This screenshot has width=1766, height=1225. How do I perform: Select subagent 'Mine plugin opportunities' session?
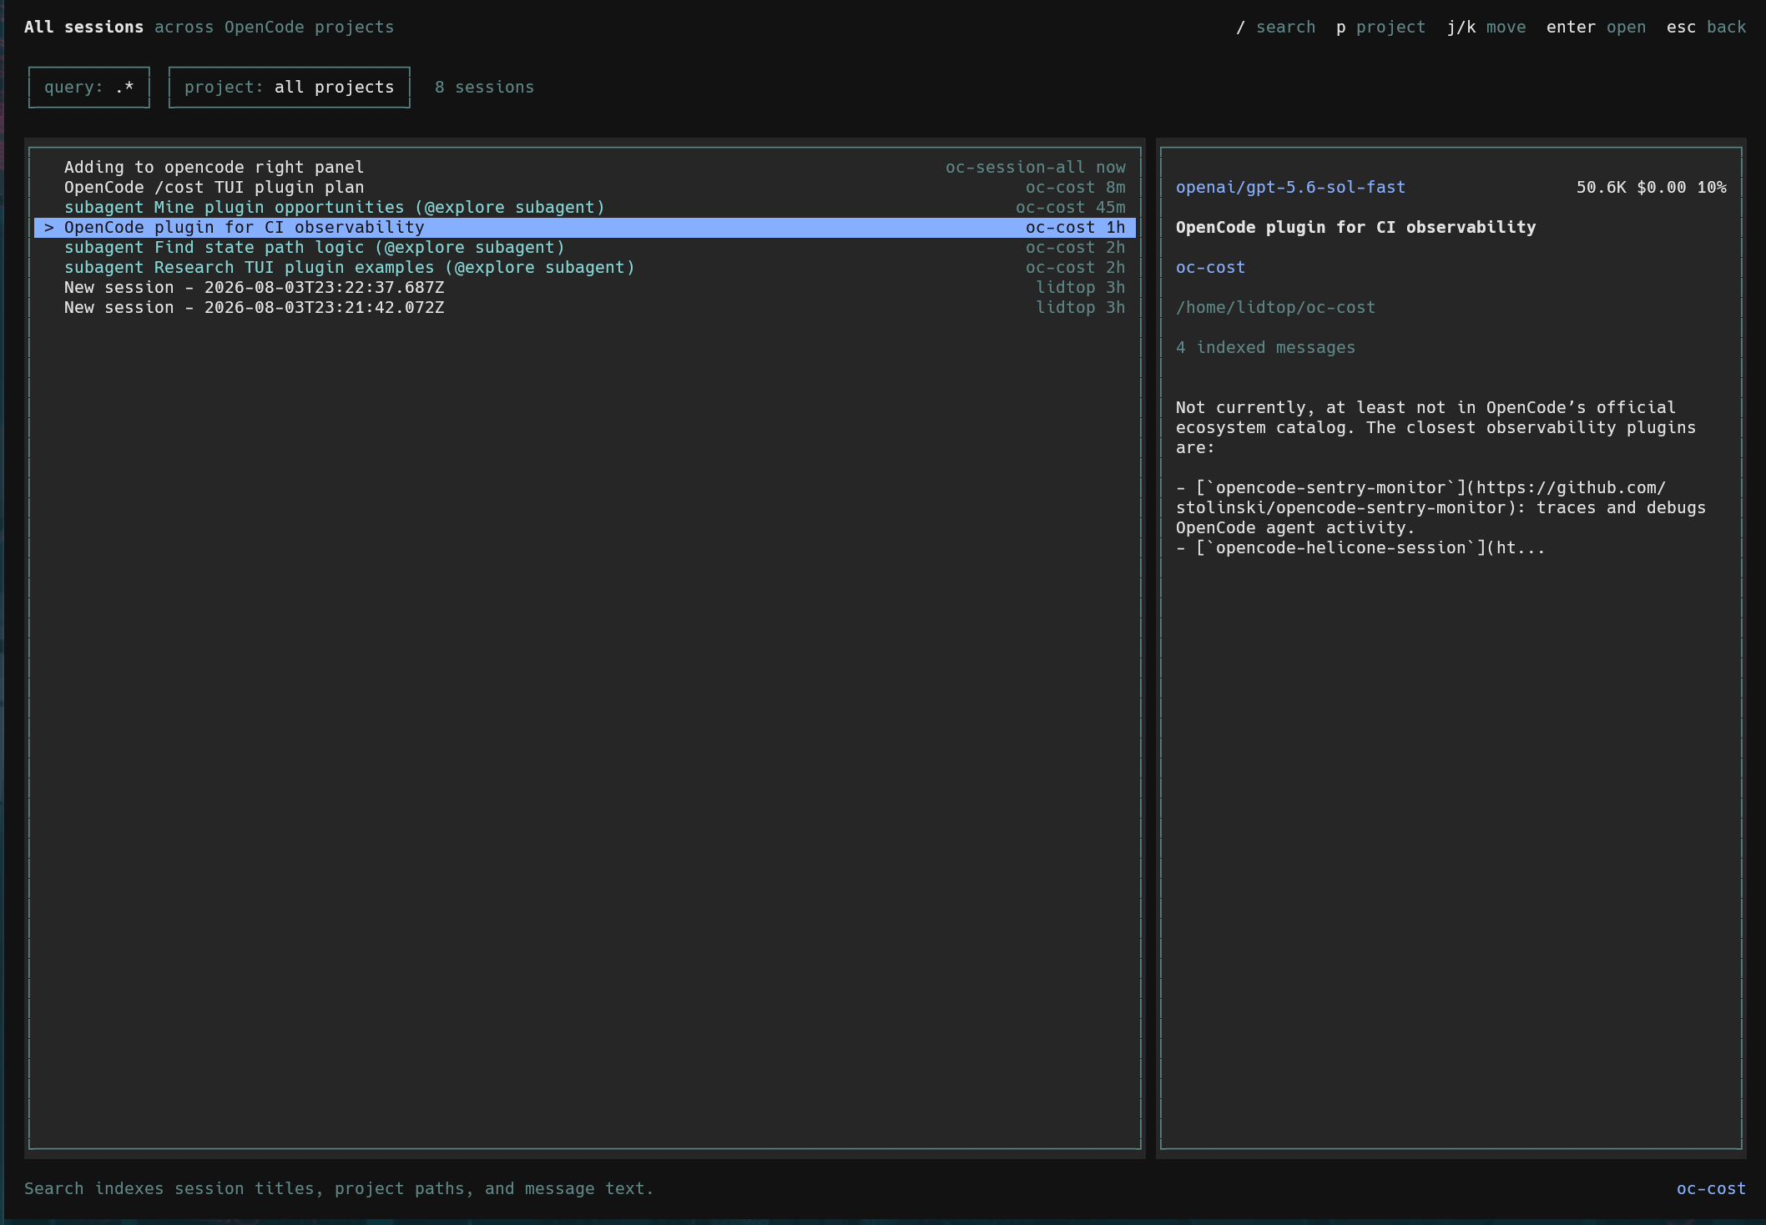(584, 207)
